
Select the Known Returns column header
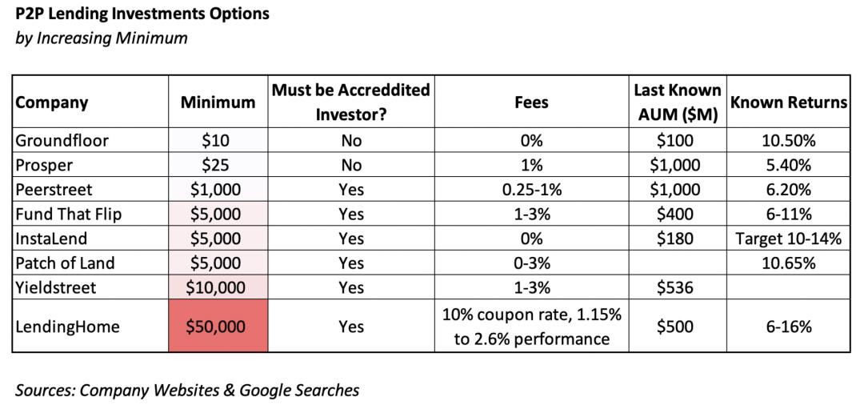pos(788,102)
